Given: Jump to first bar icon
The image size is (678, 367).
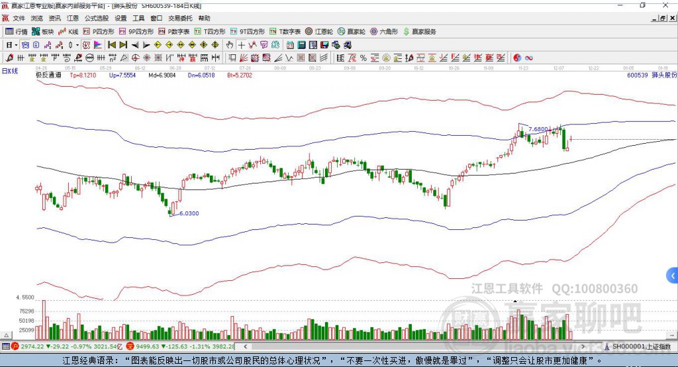Looking at the screenshot, I should 111,45.
